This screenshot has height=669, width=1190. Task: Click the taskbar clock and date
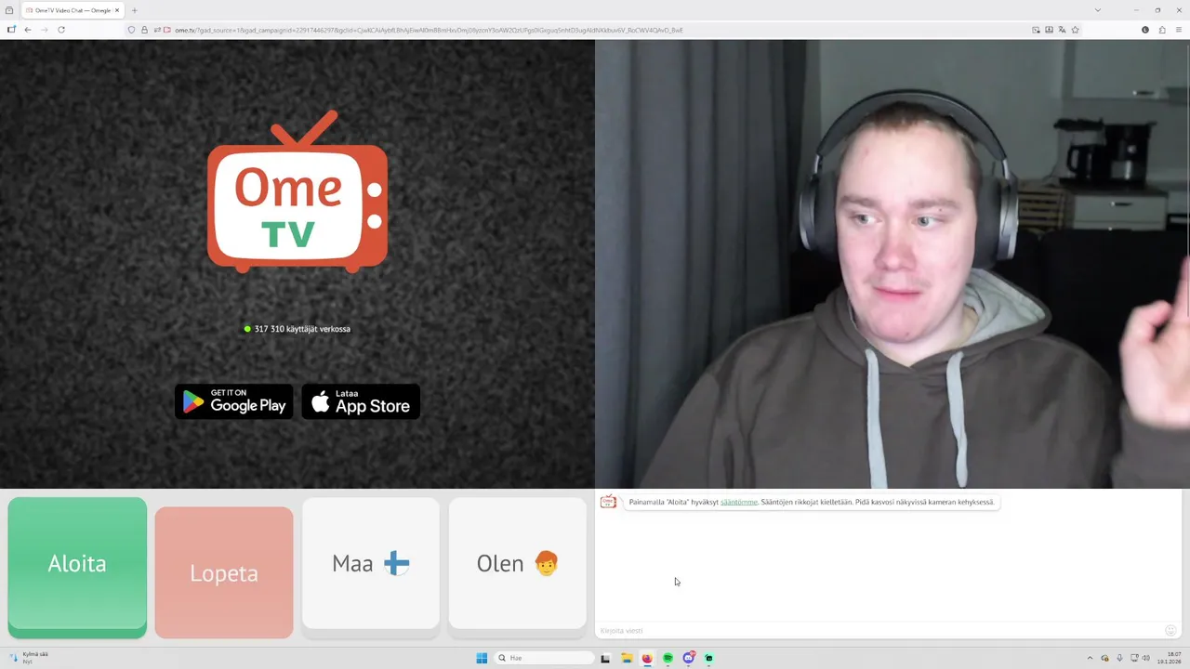point(1169,658)
